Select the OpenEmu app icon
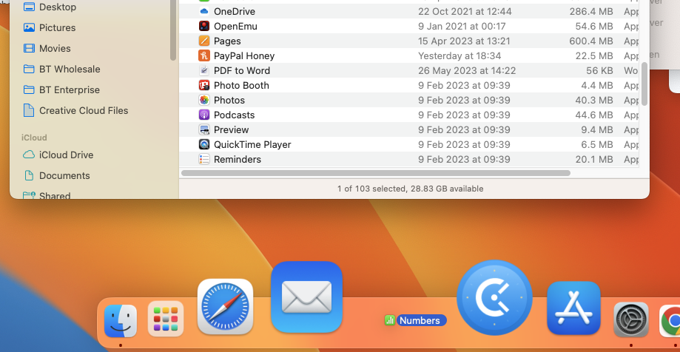The height and width of the screenshot is (352, 680). tap(203, 26)
